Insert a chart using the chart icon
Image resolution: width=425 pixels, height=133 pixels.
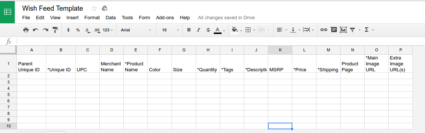pyautogui.click(x=343, y=30)
